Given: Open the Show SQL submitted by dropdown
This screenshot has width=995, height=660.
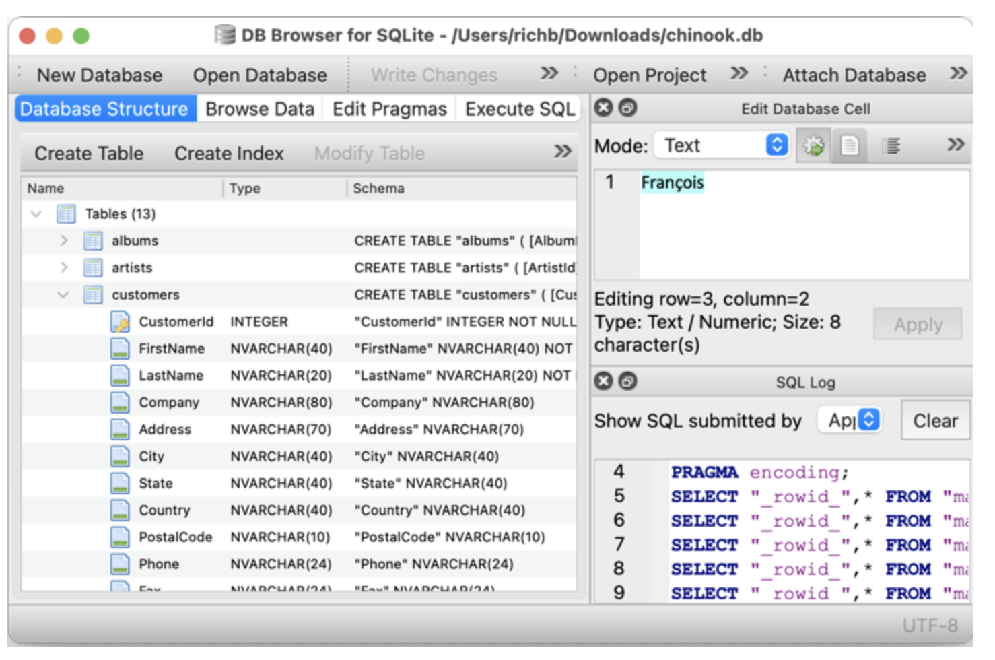Looking at the screenshot, I should pyautogui.click(x=850, y=420).
